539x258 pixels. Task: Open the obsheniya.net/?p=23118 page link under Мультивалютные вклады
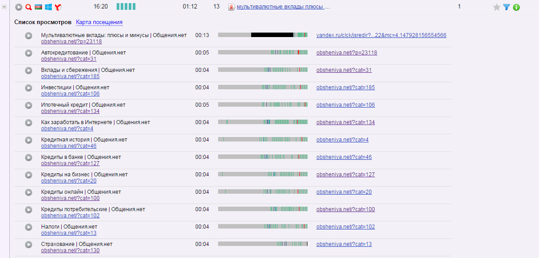(x=71, y=42)
